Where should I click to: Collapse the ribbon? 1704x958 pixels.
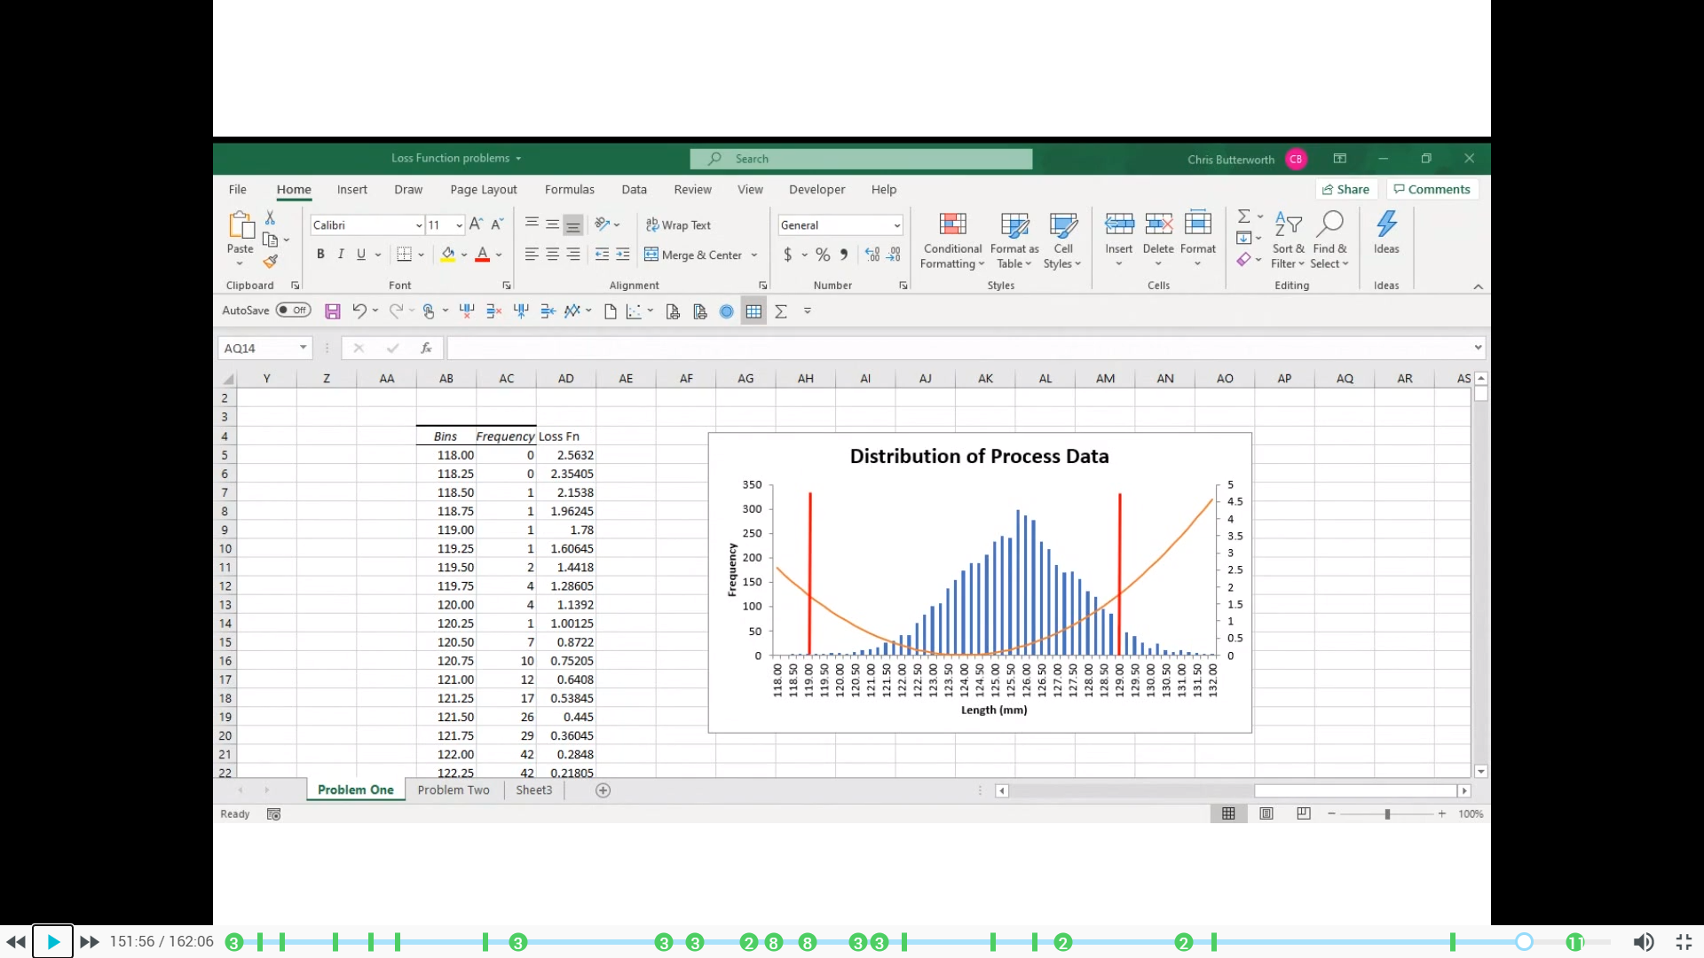coord(1478,287)
